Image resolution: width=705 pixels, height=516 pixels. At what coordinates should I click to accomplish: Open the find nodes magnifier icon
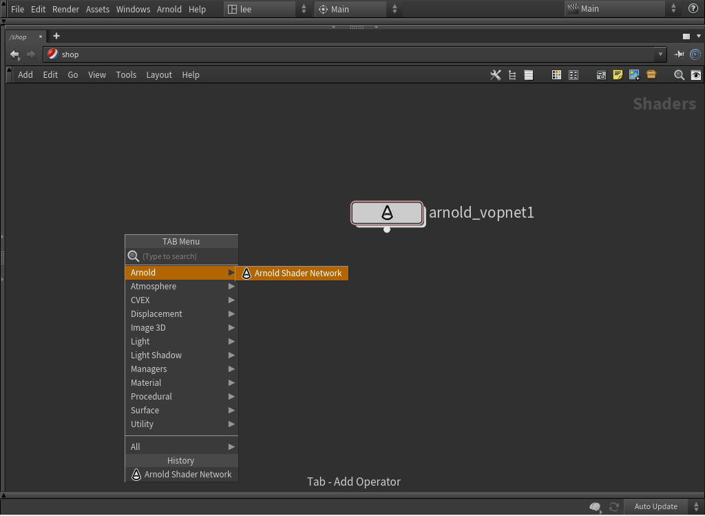click(x=678, y=74)
